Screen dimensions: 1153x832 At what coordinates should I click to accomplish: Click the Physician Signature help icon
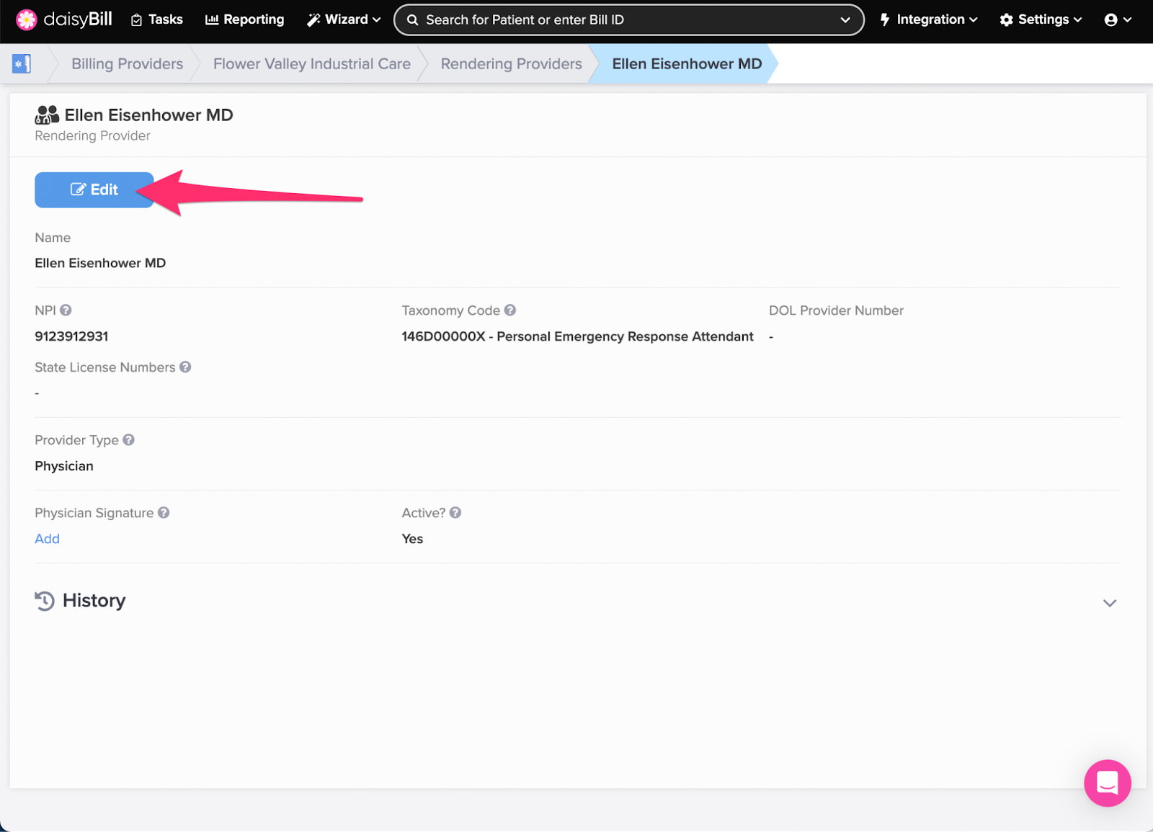click(164, 513)
